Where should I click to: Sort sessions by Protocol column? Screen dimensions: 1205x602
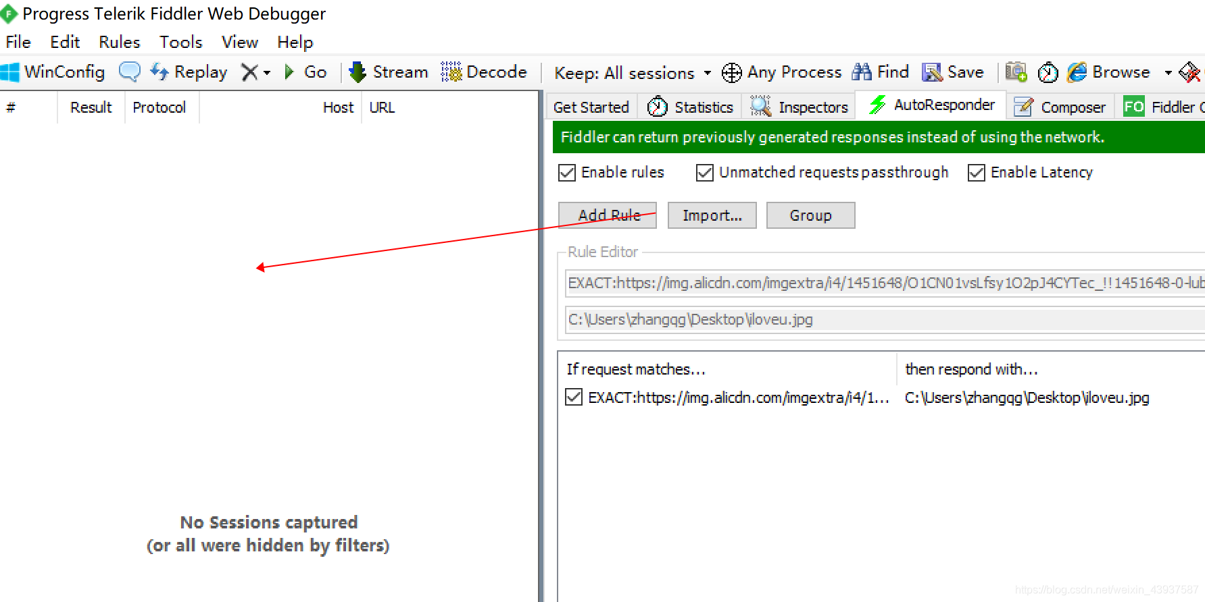[x=162, y=107]
